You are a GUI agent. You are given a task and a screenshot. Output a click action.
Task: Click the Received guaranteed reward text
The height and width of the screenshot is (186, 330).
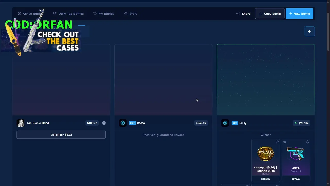[163, 135]
